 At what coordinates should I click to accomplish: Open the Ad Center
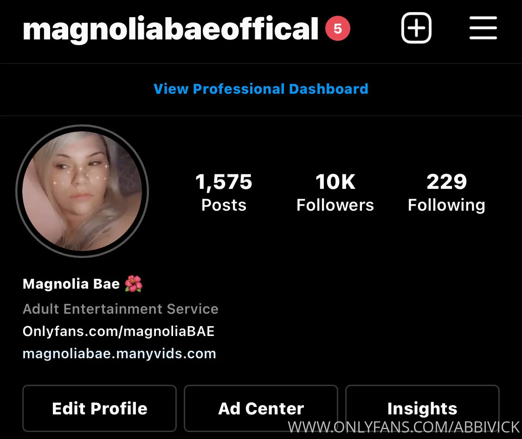261,408
